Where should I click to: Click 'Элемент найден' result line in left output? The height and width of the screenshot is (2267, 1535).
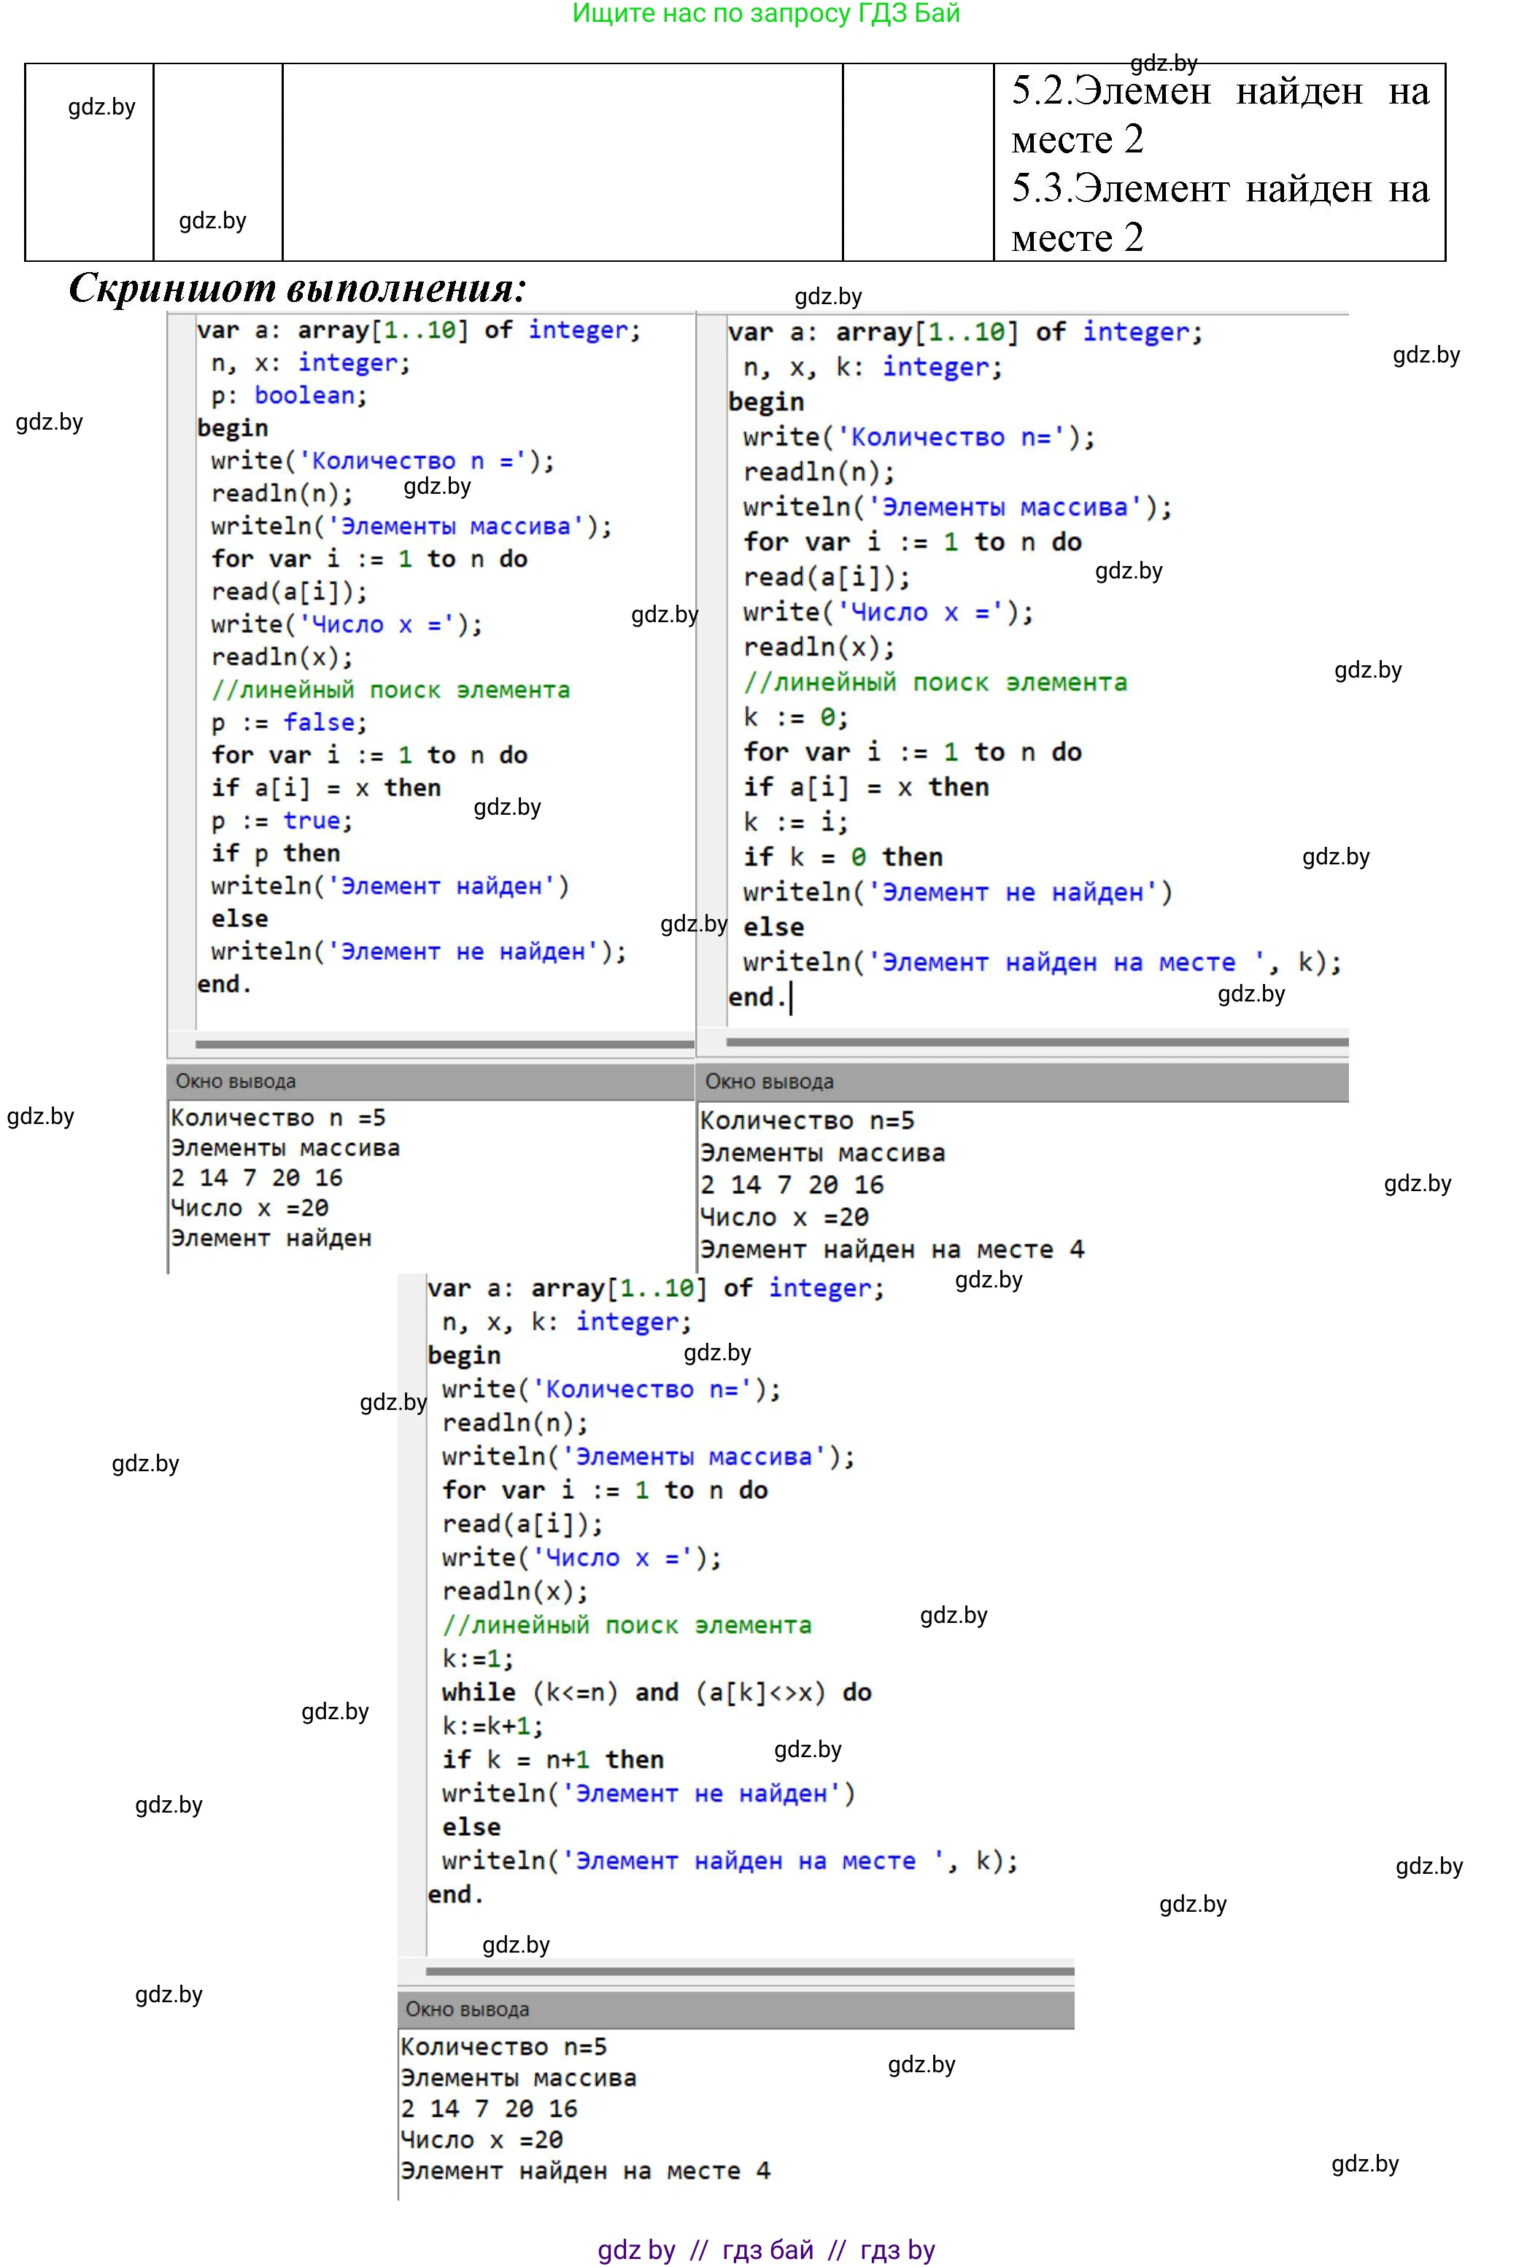coord(271,1238)
